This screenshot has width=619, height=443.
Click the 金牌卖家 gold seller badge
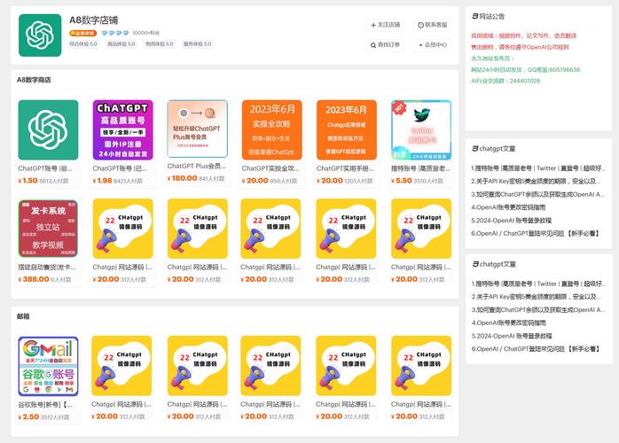click(83, 32)
